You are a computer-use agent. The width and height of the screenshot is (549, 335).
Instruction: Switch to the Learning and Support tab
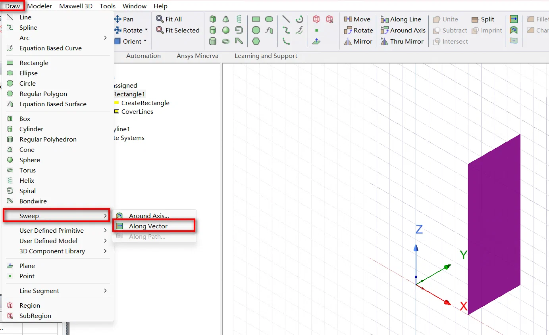pyautogui.click(x=266, y=56)
